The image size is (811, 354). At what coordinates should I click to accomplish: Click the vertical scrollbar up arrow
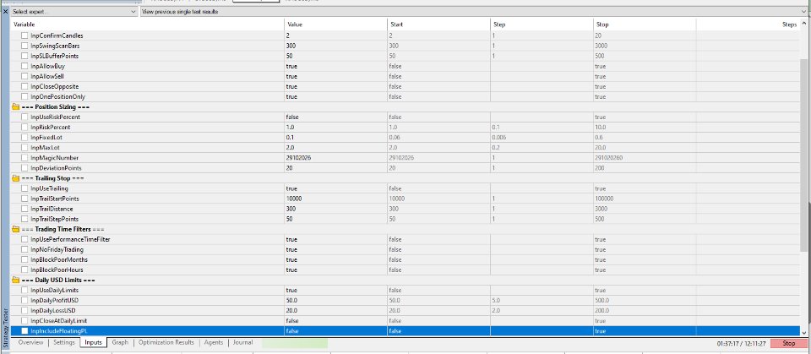(803, 24)
